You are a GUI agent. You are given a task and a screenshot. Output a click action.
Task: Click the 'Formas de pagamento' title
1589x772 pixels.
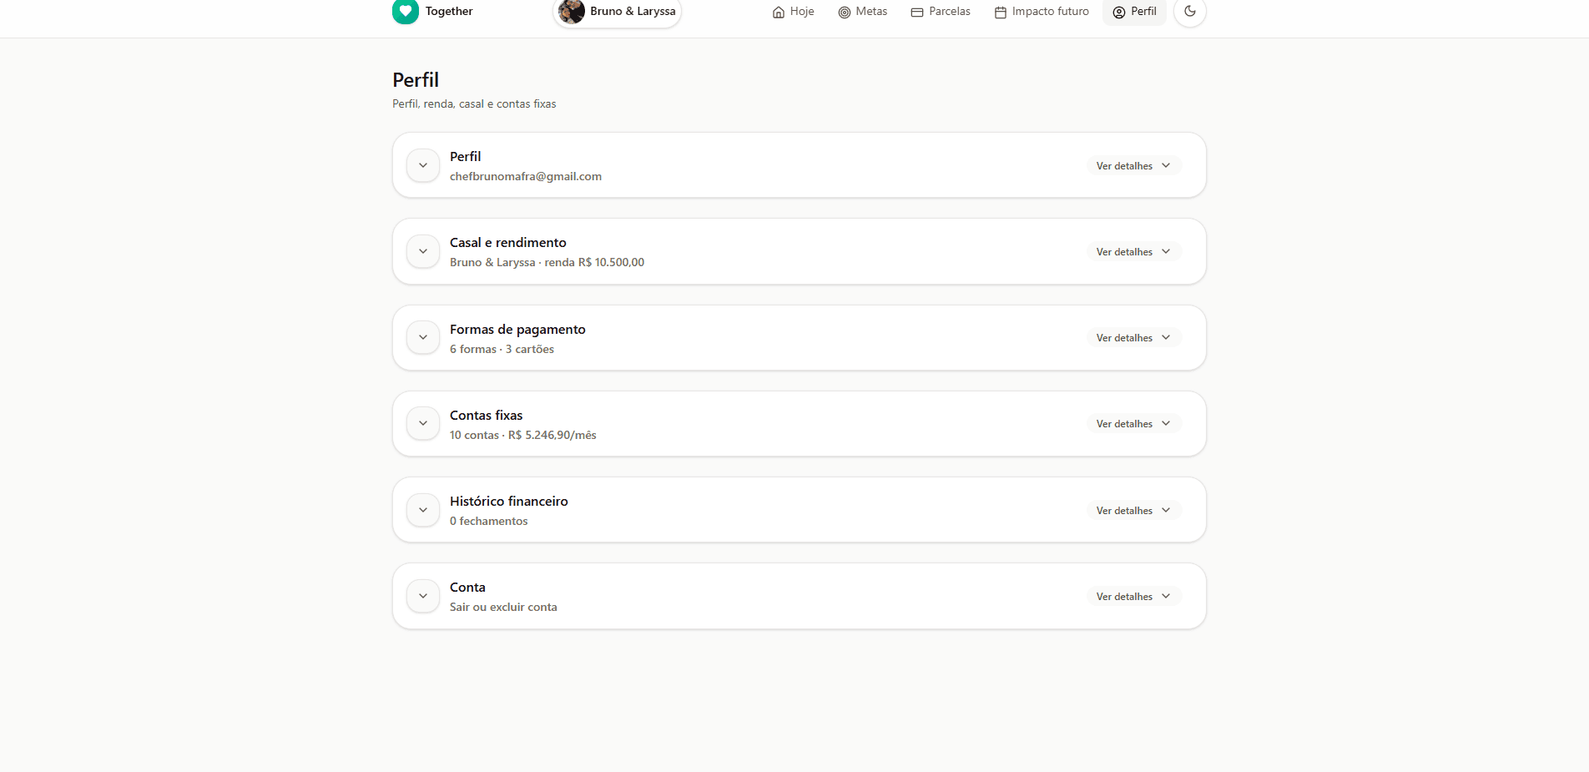[517, 329]
